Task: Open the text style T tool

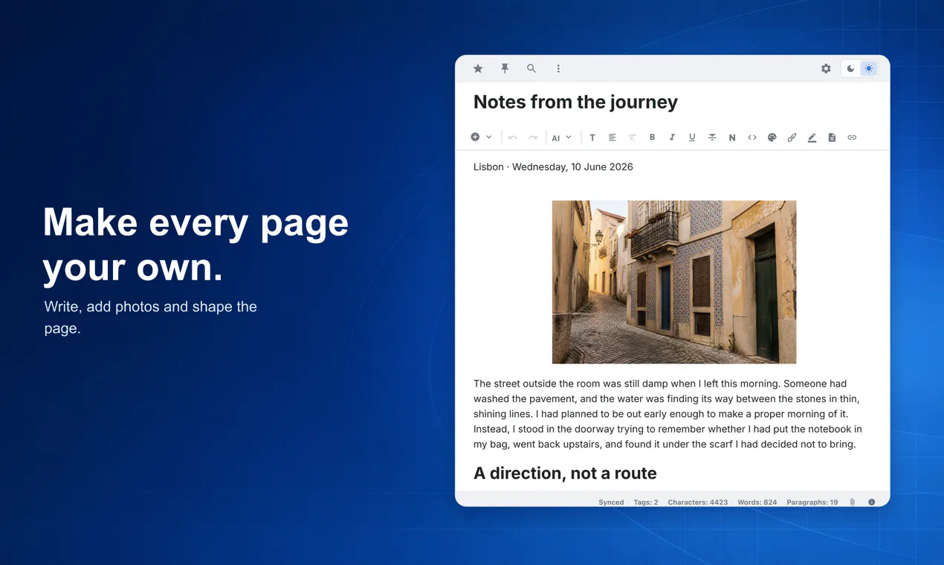Action: 592,138
